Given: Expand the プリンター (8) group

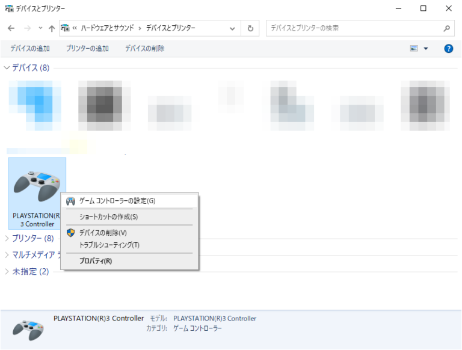Looking at the screenshot, I should 7,238.
